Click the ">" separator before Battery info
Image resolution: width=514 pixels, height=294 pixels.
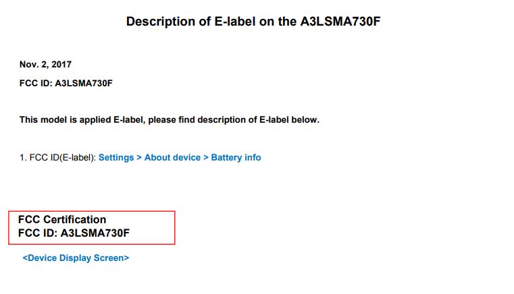tap(206, 158)
